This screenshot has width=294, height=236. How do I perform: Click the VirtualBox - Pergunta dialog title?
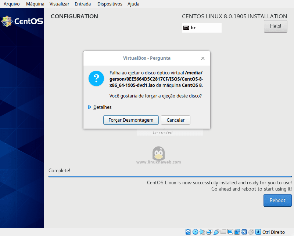pos(147,58)
